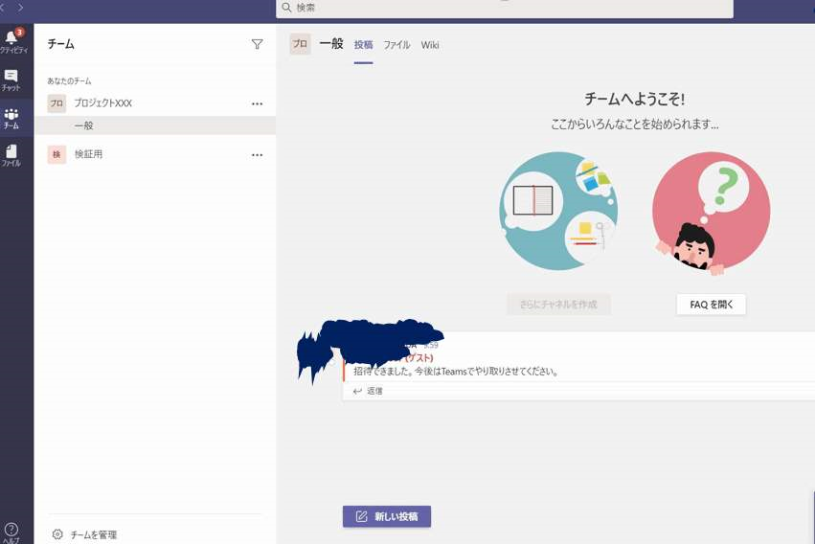The height and width of the screenshot is (544, 815).
Task: Select the プロジェクトXXX team name
Action: tap(102, 103)
